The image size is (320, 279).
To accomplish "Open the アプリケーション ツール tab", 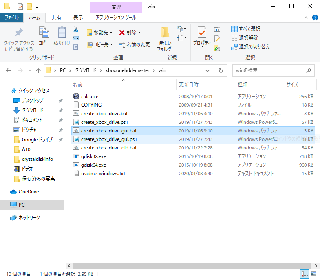I will pos(116,18).
